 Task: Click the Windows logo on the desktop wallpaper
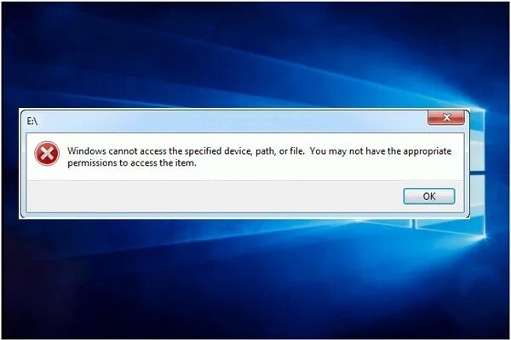479,173
